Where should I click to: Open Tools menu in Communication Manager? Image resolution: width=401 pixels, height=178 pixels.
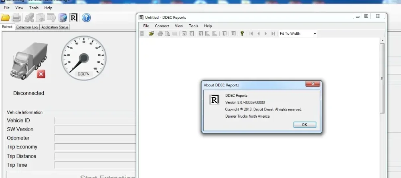(34, 8)
